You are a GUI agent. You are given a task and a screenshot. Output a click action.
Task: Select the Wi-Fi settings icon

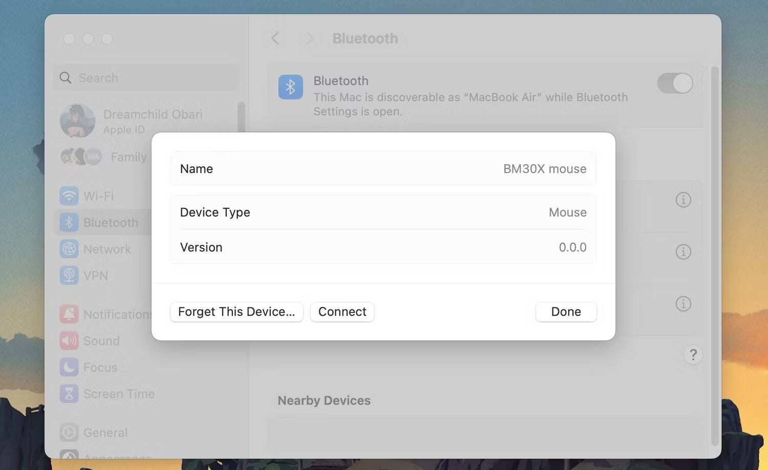[x=69, y=196]
